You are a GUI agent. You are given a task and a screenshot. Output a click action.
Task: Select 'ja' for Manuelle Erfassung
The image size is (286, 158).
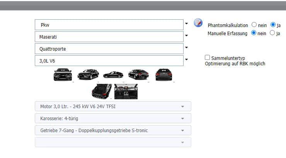272,33
